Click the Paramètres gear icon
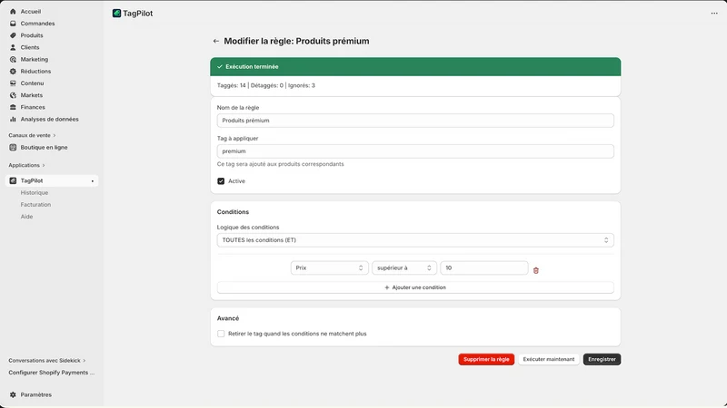727x408 pixels. [13, 395]
